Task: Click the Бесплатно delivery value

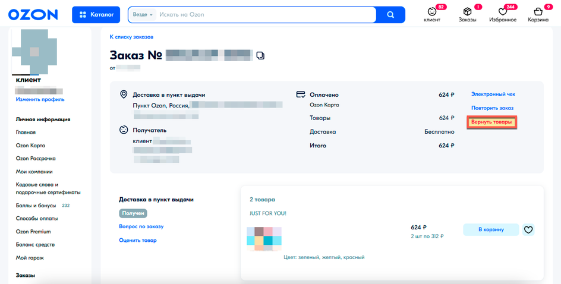Action: (439, 132)
